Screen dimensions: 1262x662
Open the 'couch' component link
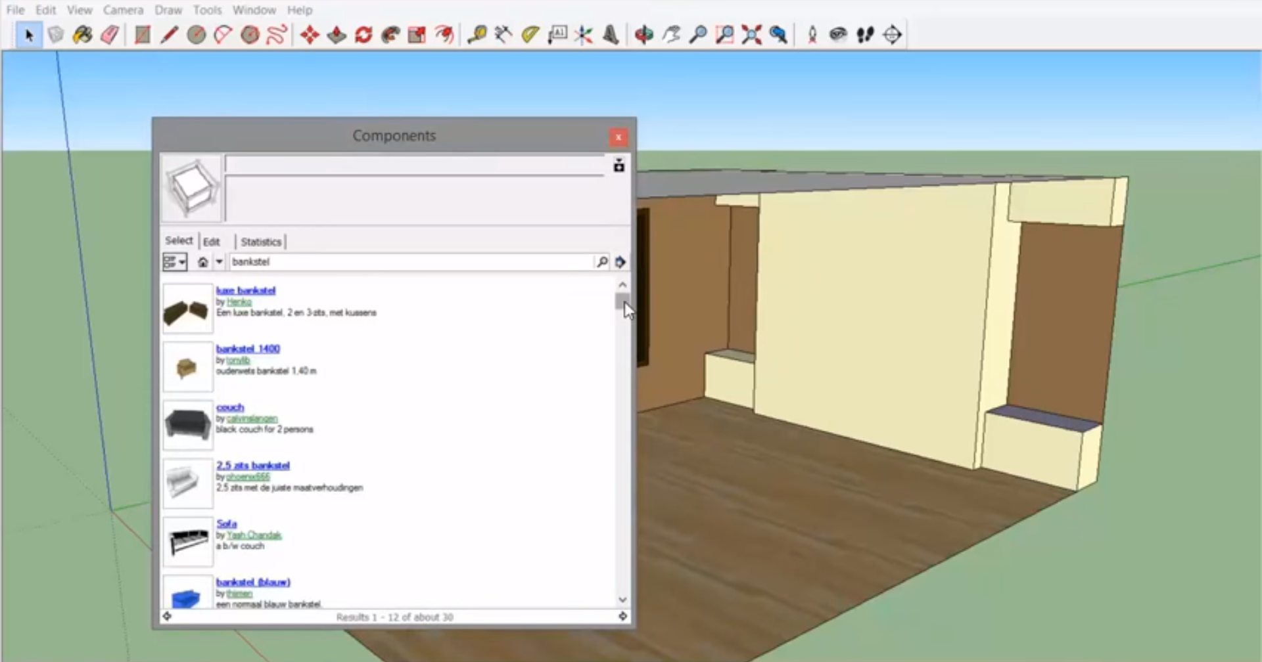[230, 407]
